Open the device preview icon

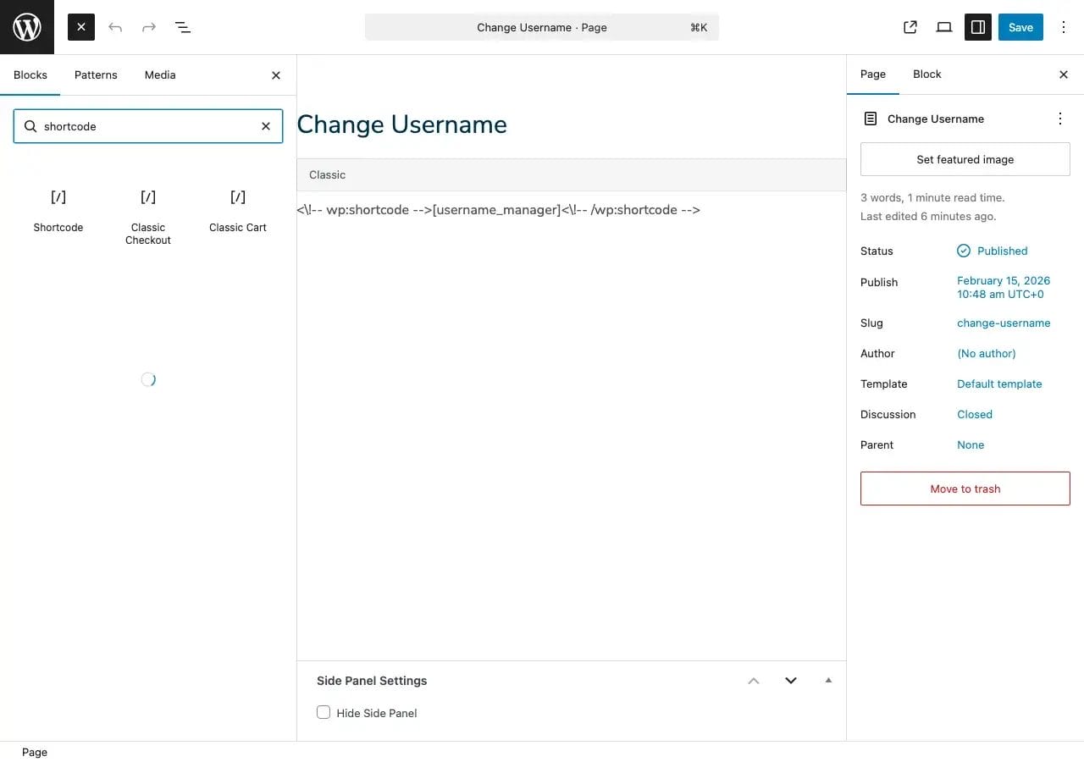(x=944, y=27)
